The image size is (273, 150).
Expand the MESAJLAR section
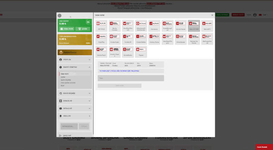pos(75,108)
